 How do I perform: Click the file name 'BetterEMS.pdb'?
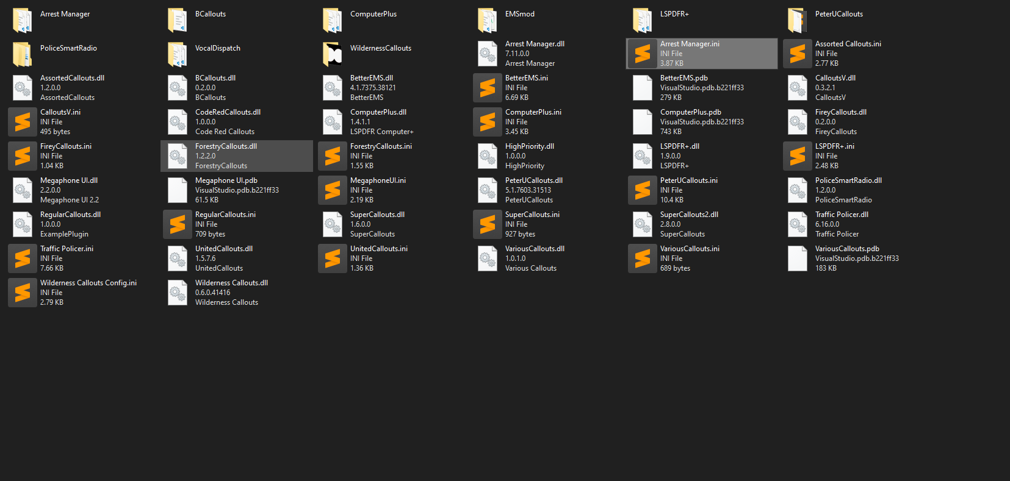(x=684, y=78)
